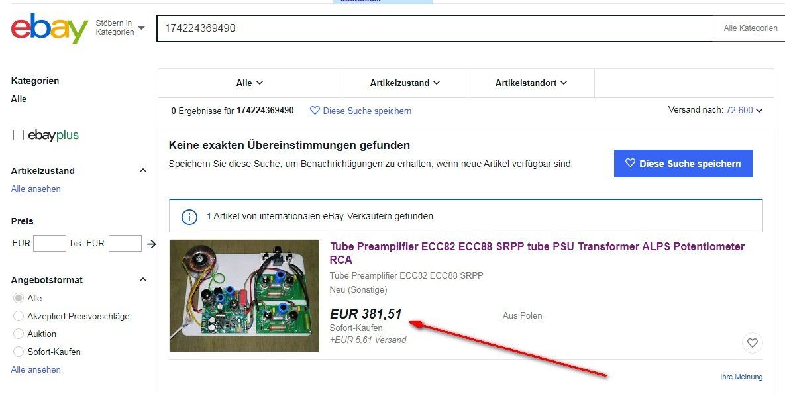Screen dimensions: 785x394
Task: Click the heart watchlist icon on listing
Action: pyautogui.click(x=752, y=343)
